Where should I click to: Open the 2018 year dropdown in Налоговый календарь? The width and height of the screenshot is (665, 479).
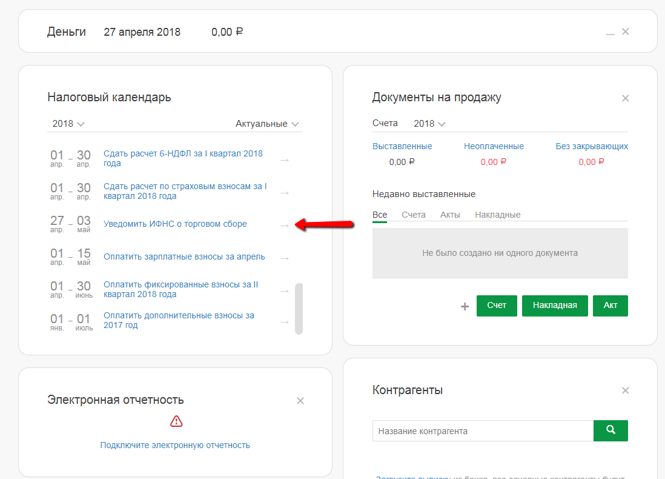tap(68, 124)
